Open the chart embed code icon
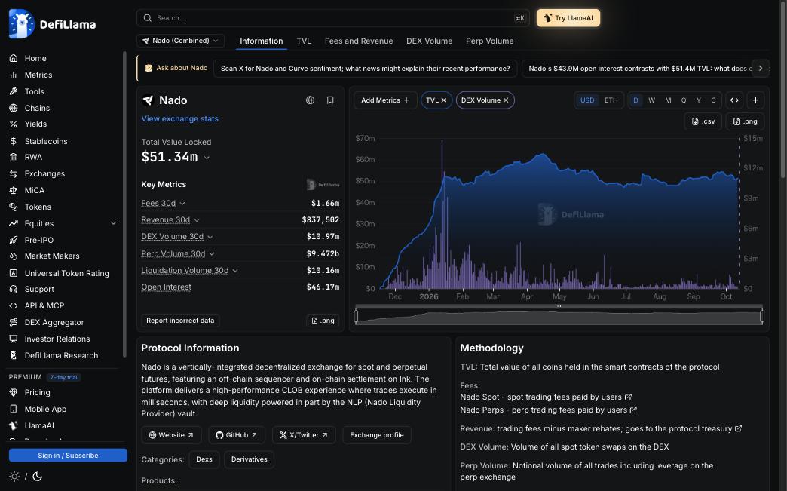787x491 pixels. tap(734, 100)
